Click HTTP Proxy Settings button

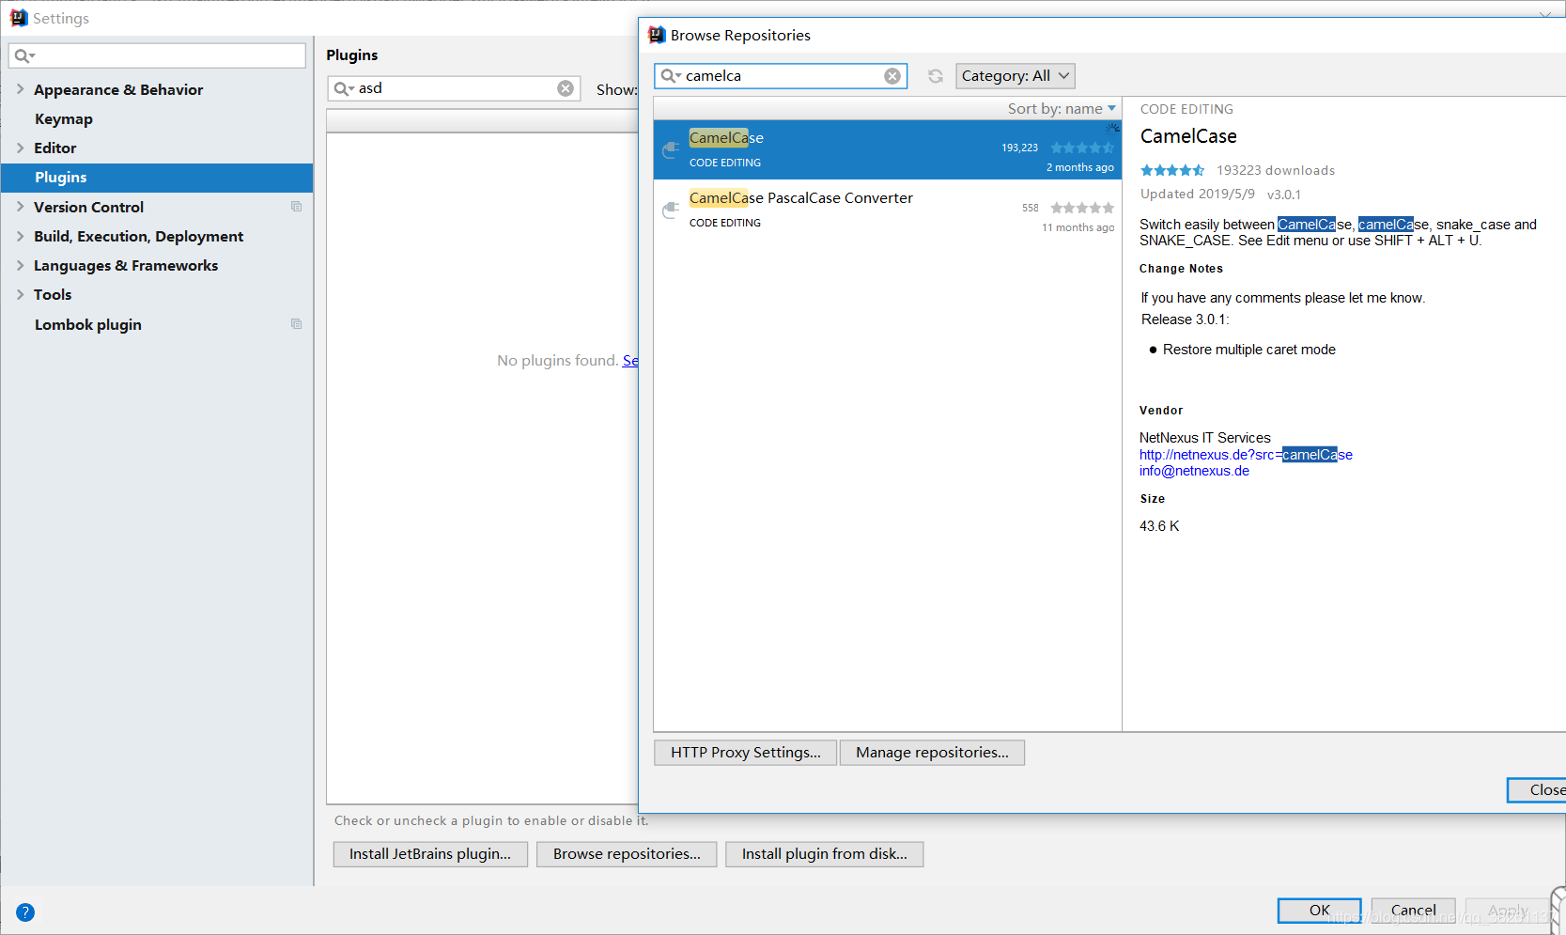pos(745,753)
